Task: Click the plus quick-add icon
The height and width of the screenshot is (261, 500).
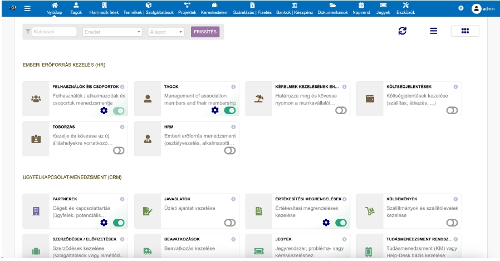Action: [x=460, y=8]
